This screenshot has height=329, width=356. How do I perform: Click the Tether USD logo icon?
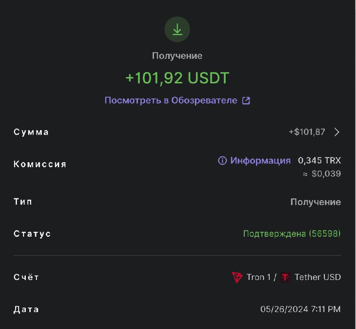point(285,277)
